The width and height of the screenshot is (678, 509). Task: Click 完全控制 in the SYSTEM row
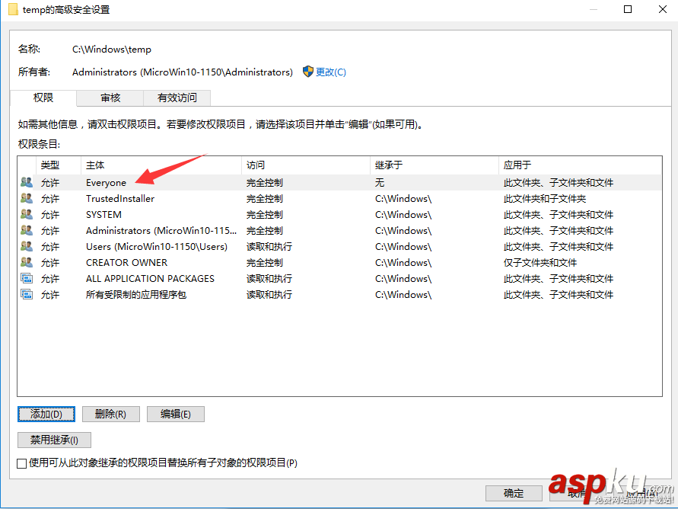click(x=265, y=215)
